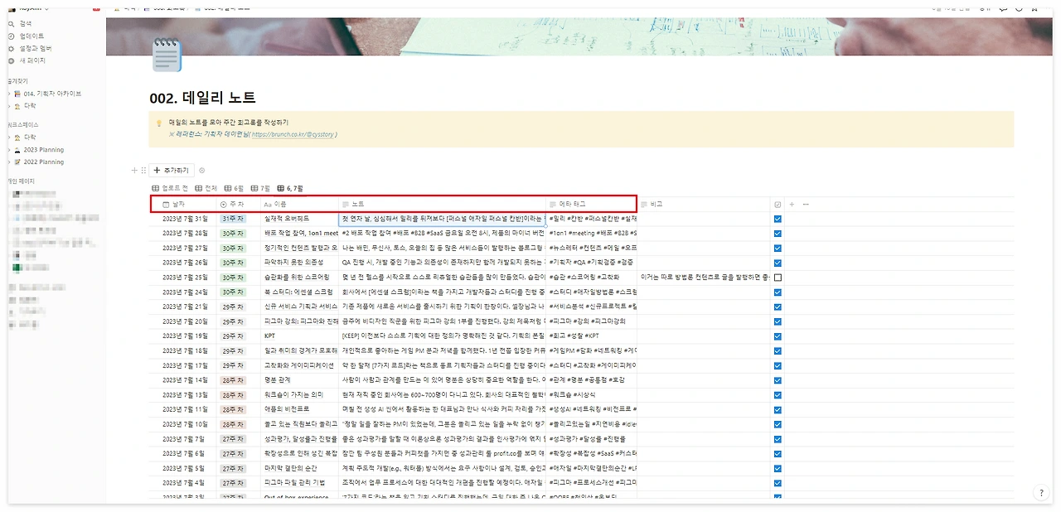This screenshot has width=1061, height=512.
Task: Click the 2023년 7월 7일 date cell
Action: tap(185, 439)
